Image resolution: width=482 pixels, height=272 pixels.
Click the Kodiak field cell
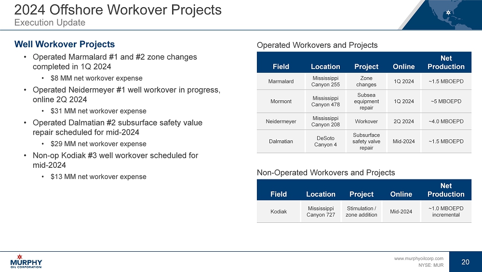pos(279,211)
